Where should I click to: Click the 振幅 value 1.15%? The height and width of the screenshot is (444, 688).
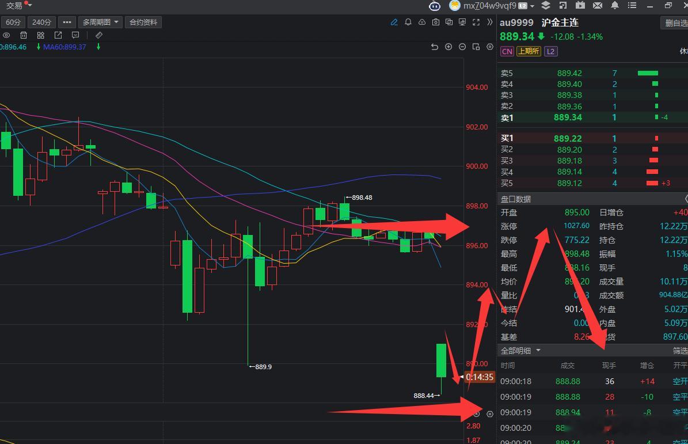[x=676, y=253]
